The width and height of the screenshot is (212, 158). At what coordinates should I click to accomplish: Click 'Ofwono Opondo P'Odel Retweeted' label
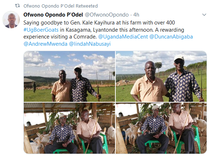(61, 6)
